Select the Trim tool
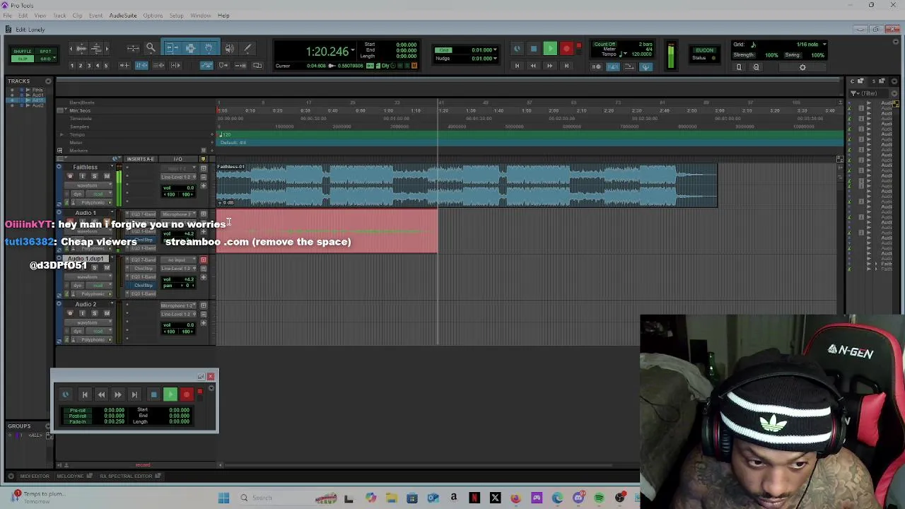Image resolution: width=905 pixels, height=509 pixels. [x=172, y=48]
